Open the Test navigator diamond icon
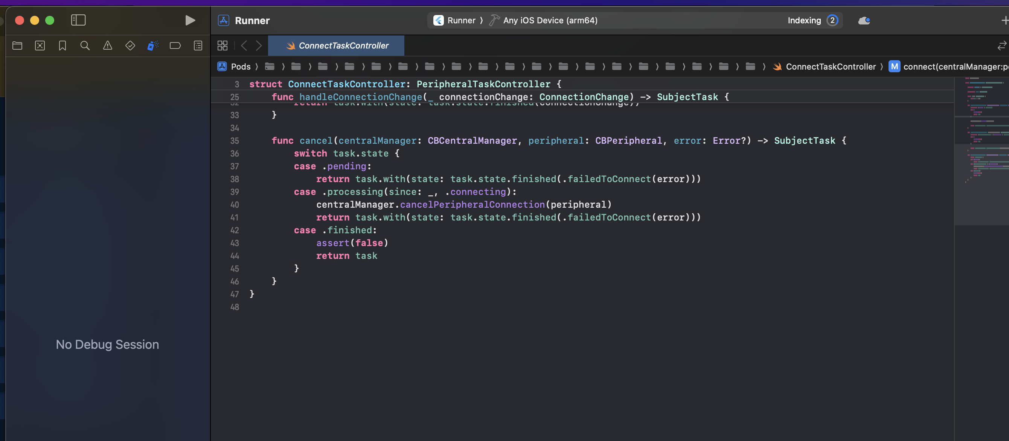The width and height of the screenshot is (1009, 441). (130, 46)
